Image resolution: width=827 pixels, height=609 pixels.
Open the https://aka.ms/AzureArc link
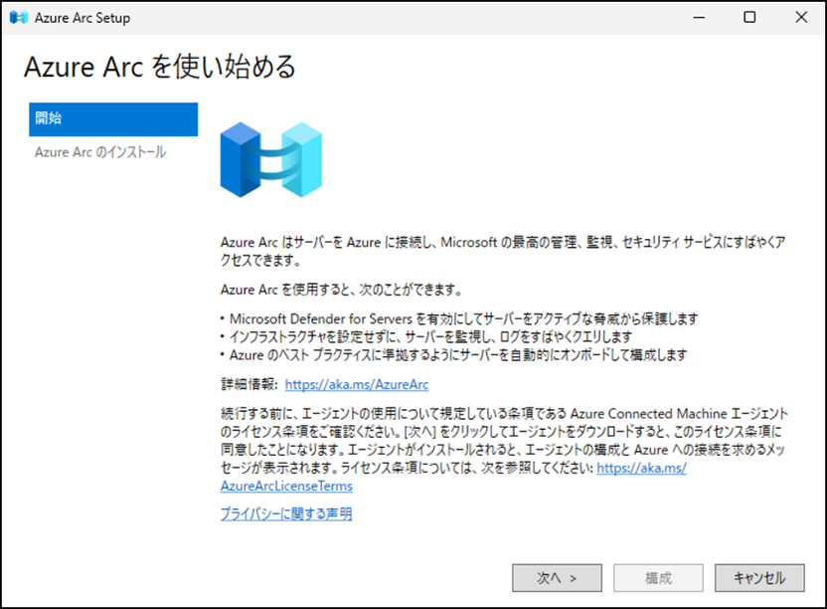(357, 384)
